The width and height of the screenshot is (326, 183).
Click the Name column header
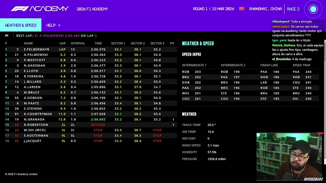28,43
